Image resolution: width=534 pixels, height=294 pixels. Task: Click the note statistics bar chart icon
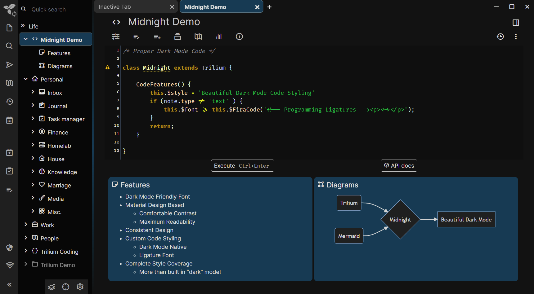(219, 37)
